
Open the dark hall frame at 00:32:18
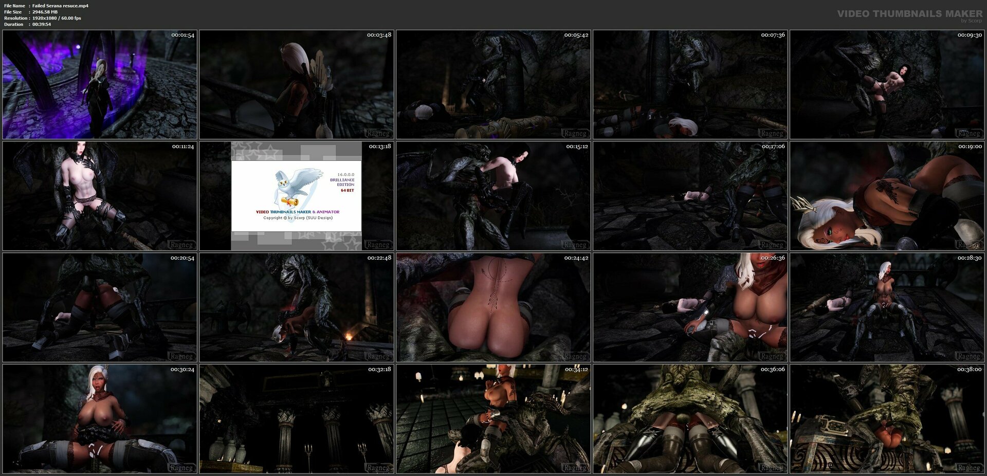(297, 419)
